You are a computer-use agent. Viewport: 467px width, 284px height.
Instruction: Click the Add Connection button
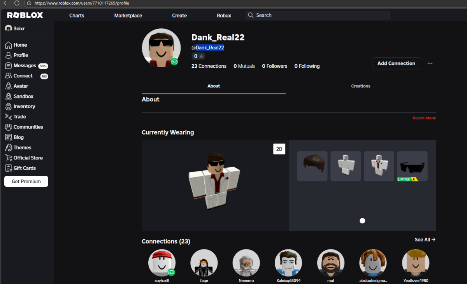396,63
